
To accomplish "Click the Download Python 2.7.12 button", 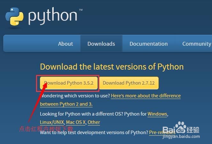I will click(129, 83).
